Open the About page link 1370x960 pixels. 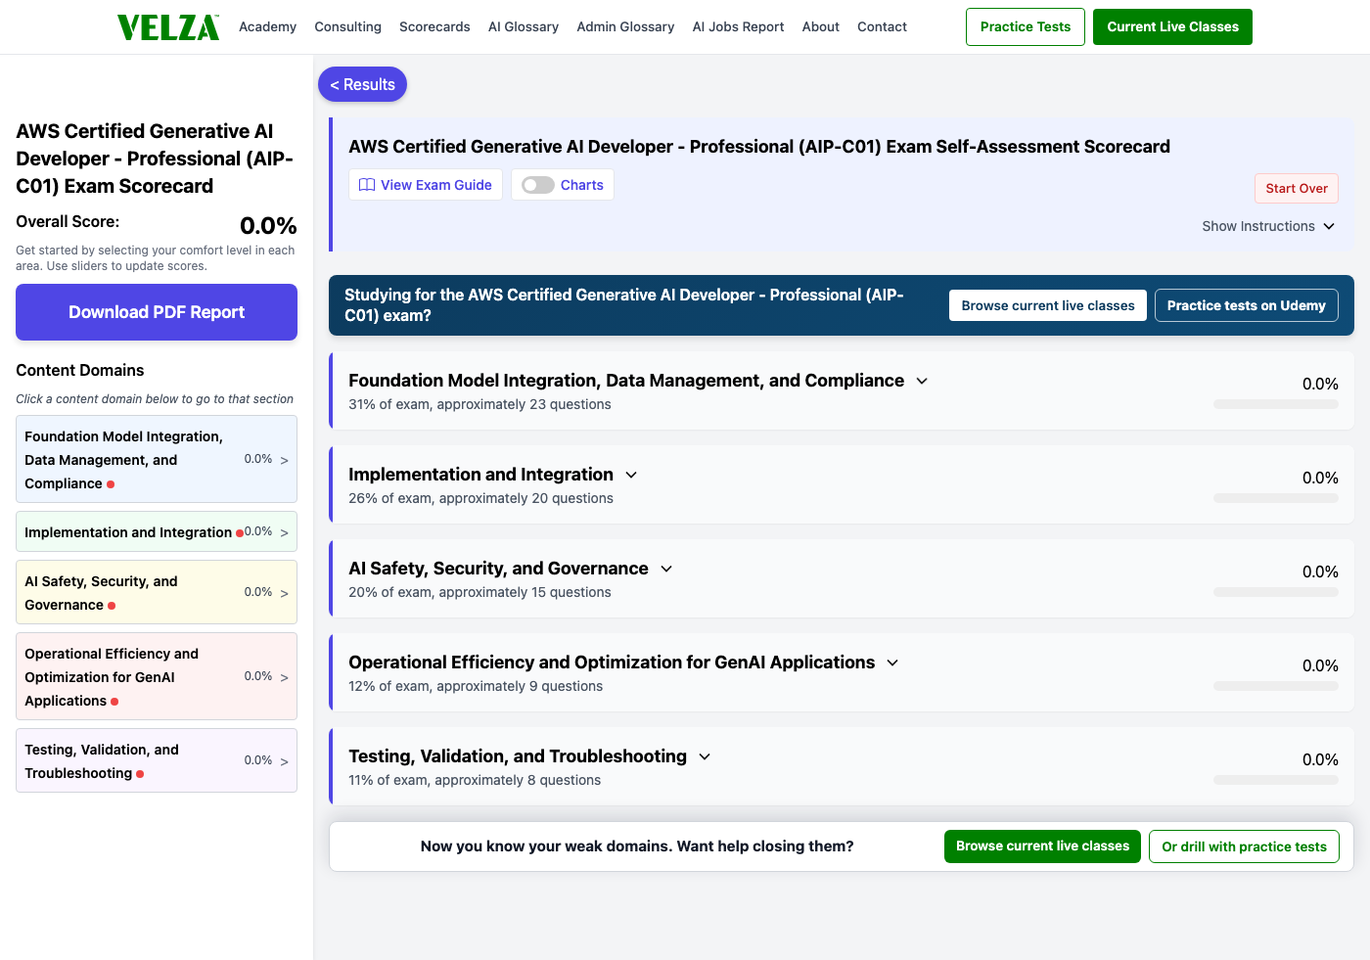pyautogui.click(x=820, y=26)
